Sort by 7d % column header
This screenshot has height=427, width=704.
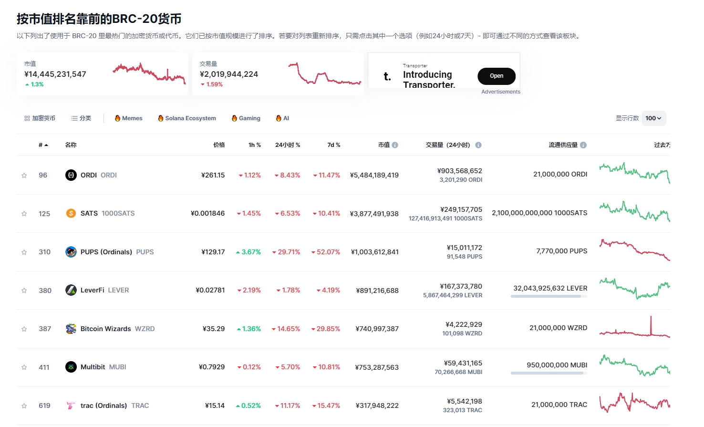tap(334, 145)
